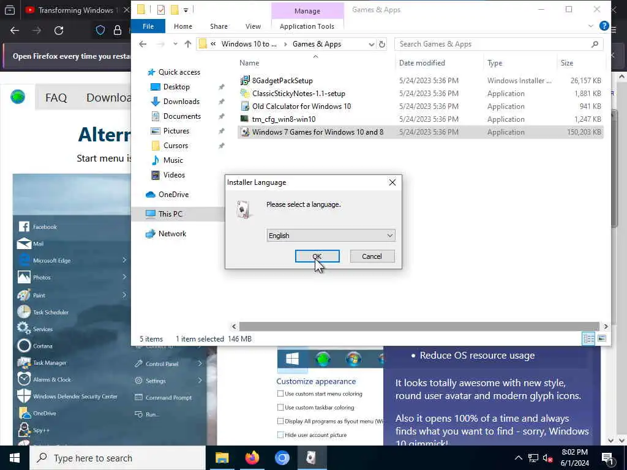Sort files by Date modified column
627x470 pixels.
[x=422, y=63]
